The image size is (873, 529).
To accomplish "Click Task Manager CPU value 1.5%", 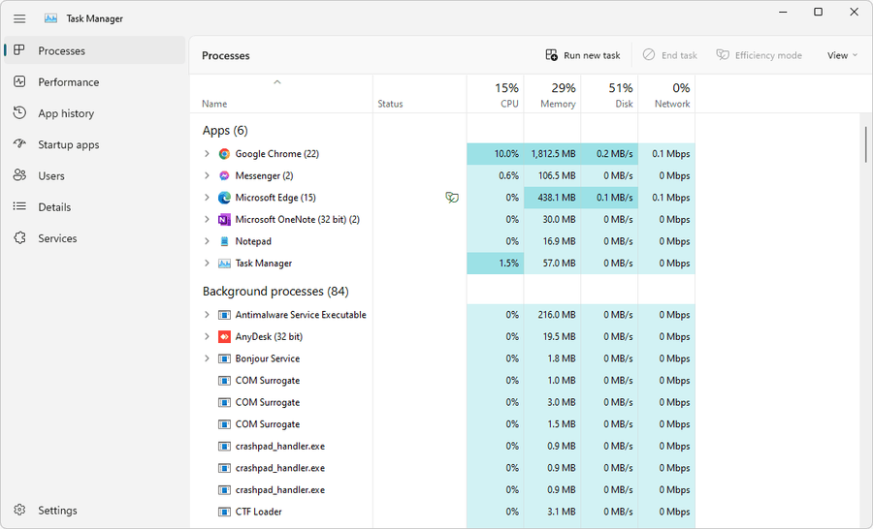I will (509, 264).
